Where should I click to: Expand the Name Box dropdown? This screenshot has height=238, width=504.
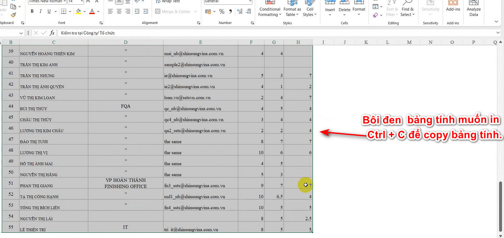(22, 33)
